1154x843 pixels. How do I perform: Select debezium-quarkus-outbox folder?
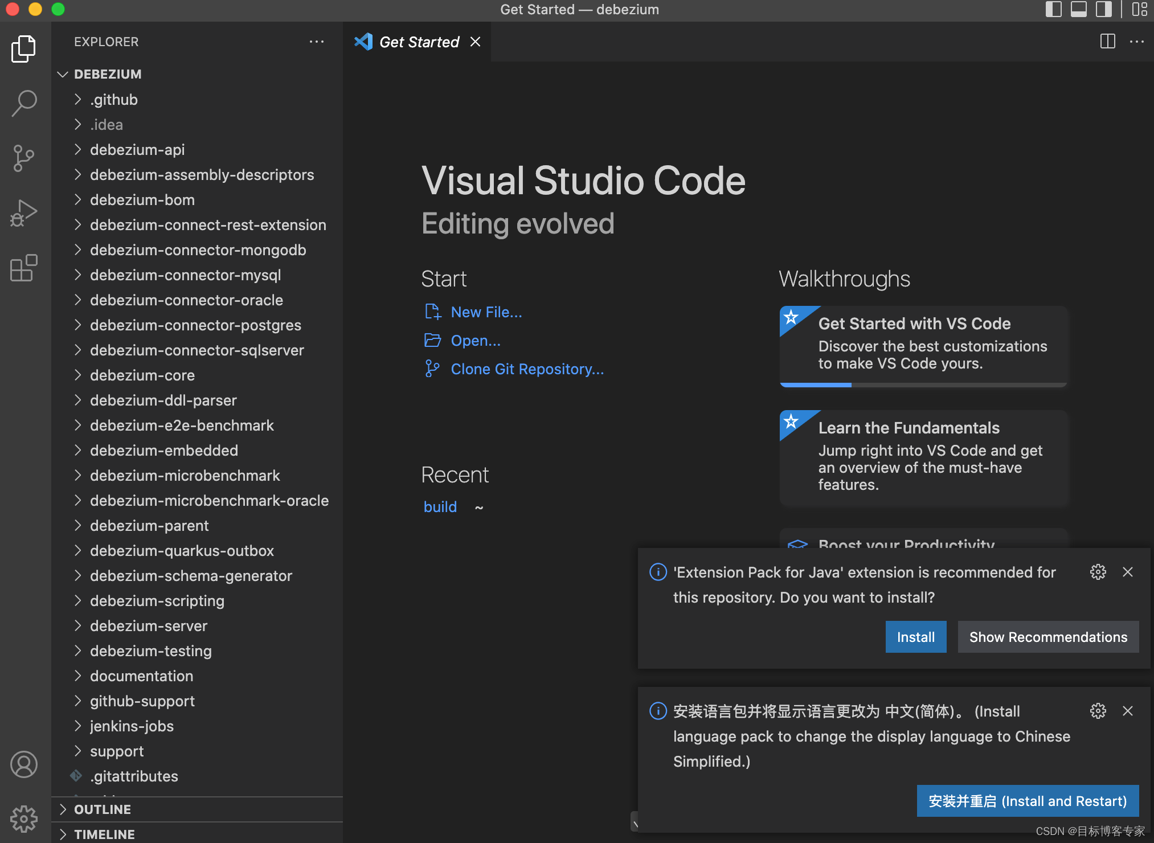197,550
